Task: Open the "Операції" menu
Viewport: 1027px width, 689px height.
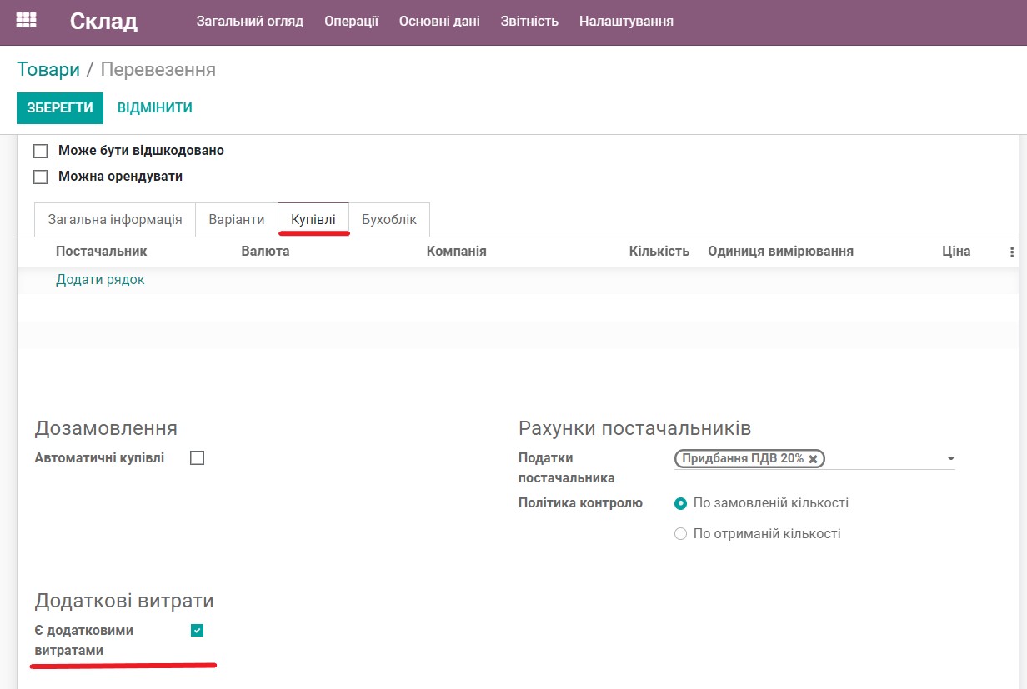Action: pyautogui.click(x=350, y=21)
